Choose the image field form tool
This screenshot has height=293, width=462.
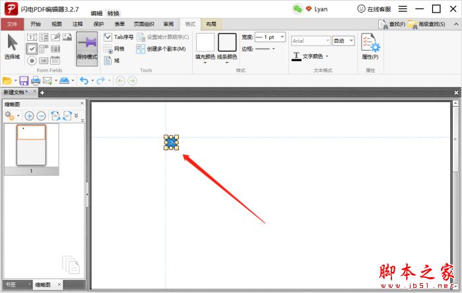[x=67, y=37]
